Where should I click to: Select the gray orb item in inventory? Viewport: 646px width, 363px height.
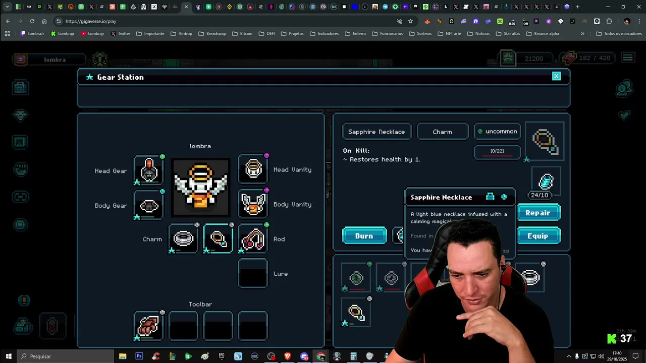[391, 277]
